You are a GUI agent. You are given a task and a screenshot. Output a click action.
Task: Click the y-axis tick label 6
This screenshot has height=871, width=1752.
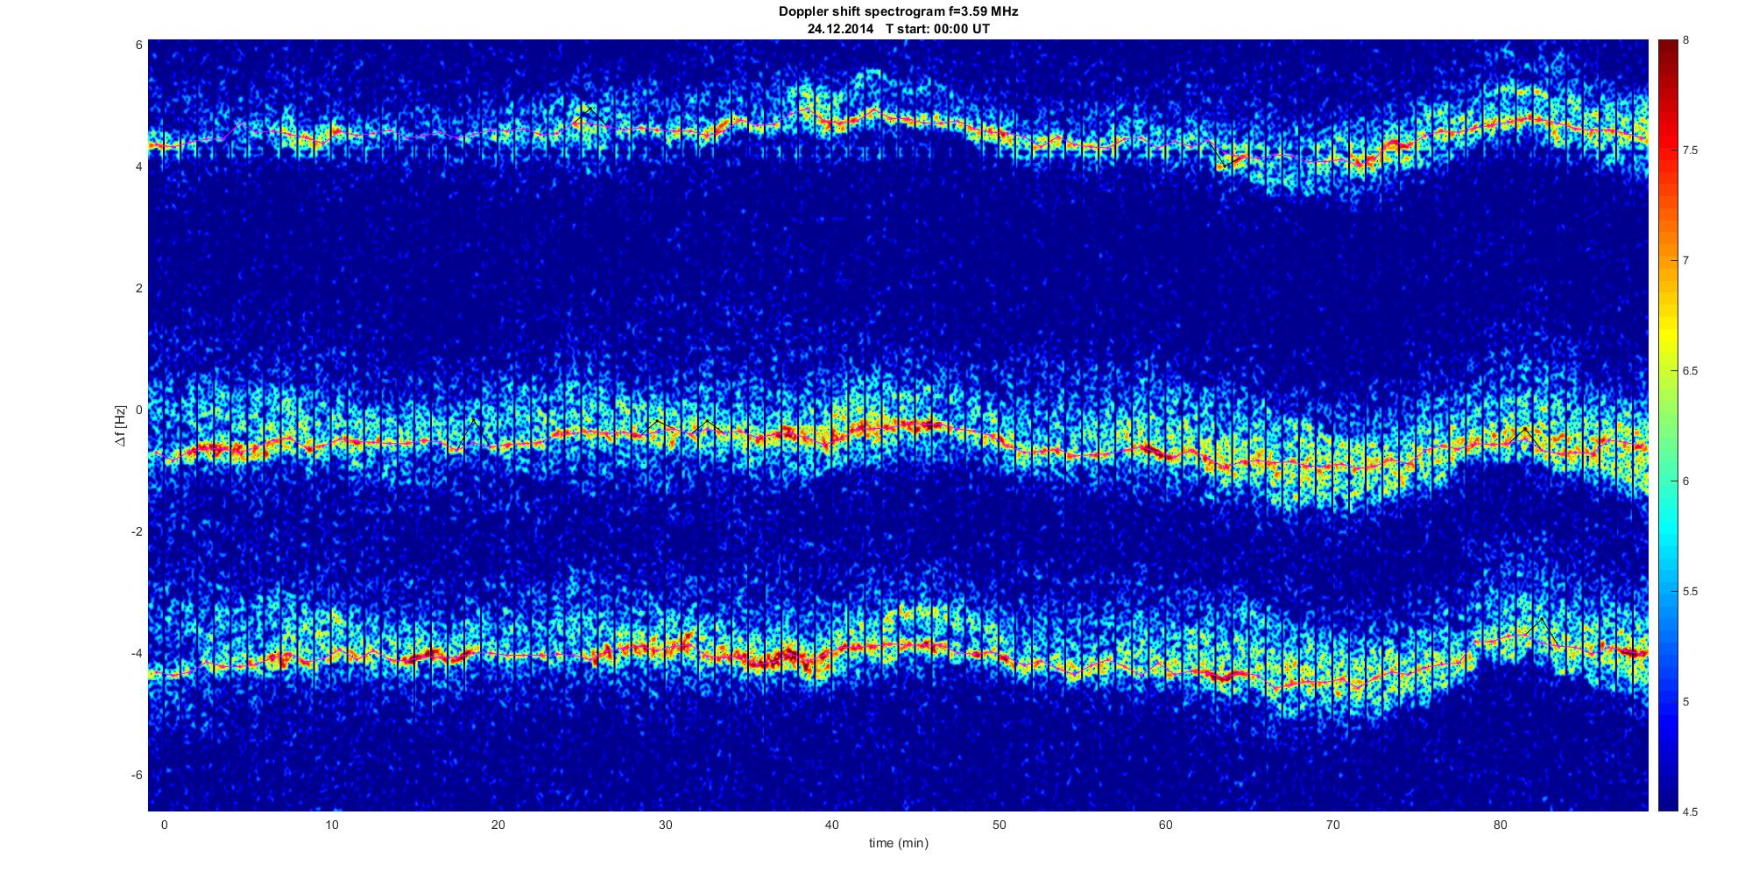coord(138,45)
